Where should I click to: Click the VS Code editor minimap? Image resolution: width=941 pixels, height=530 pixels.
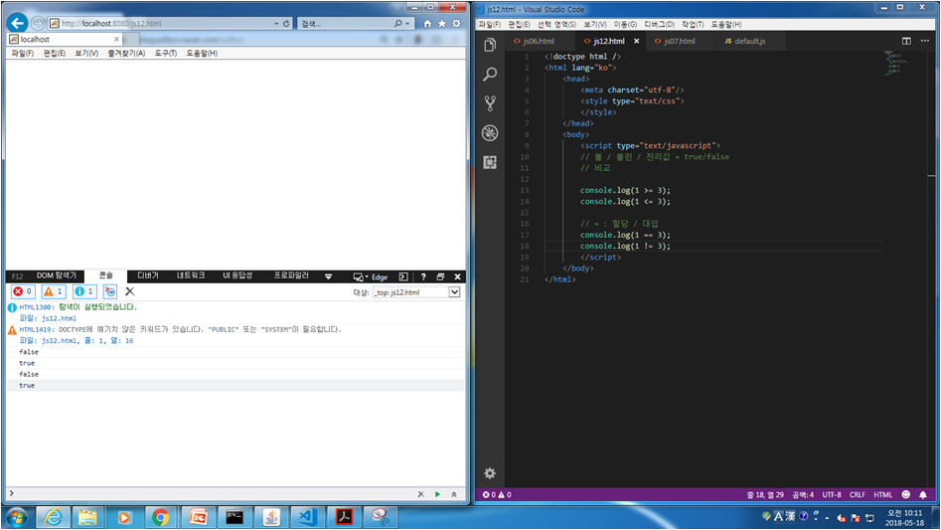click(x=897, y=63)
